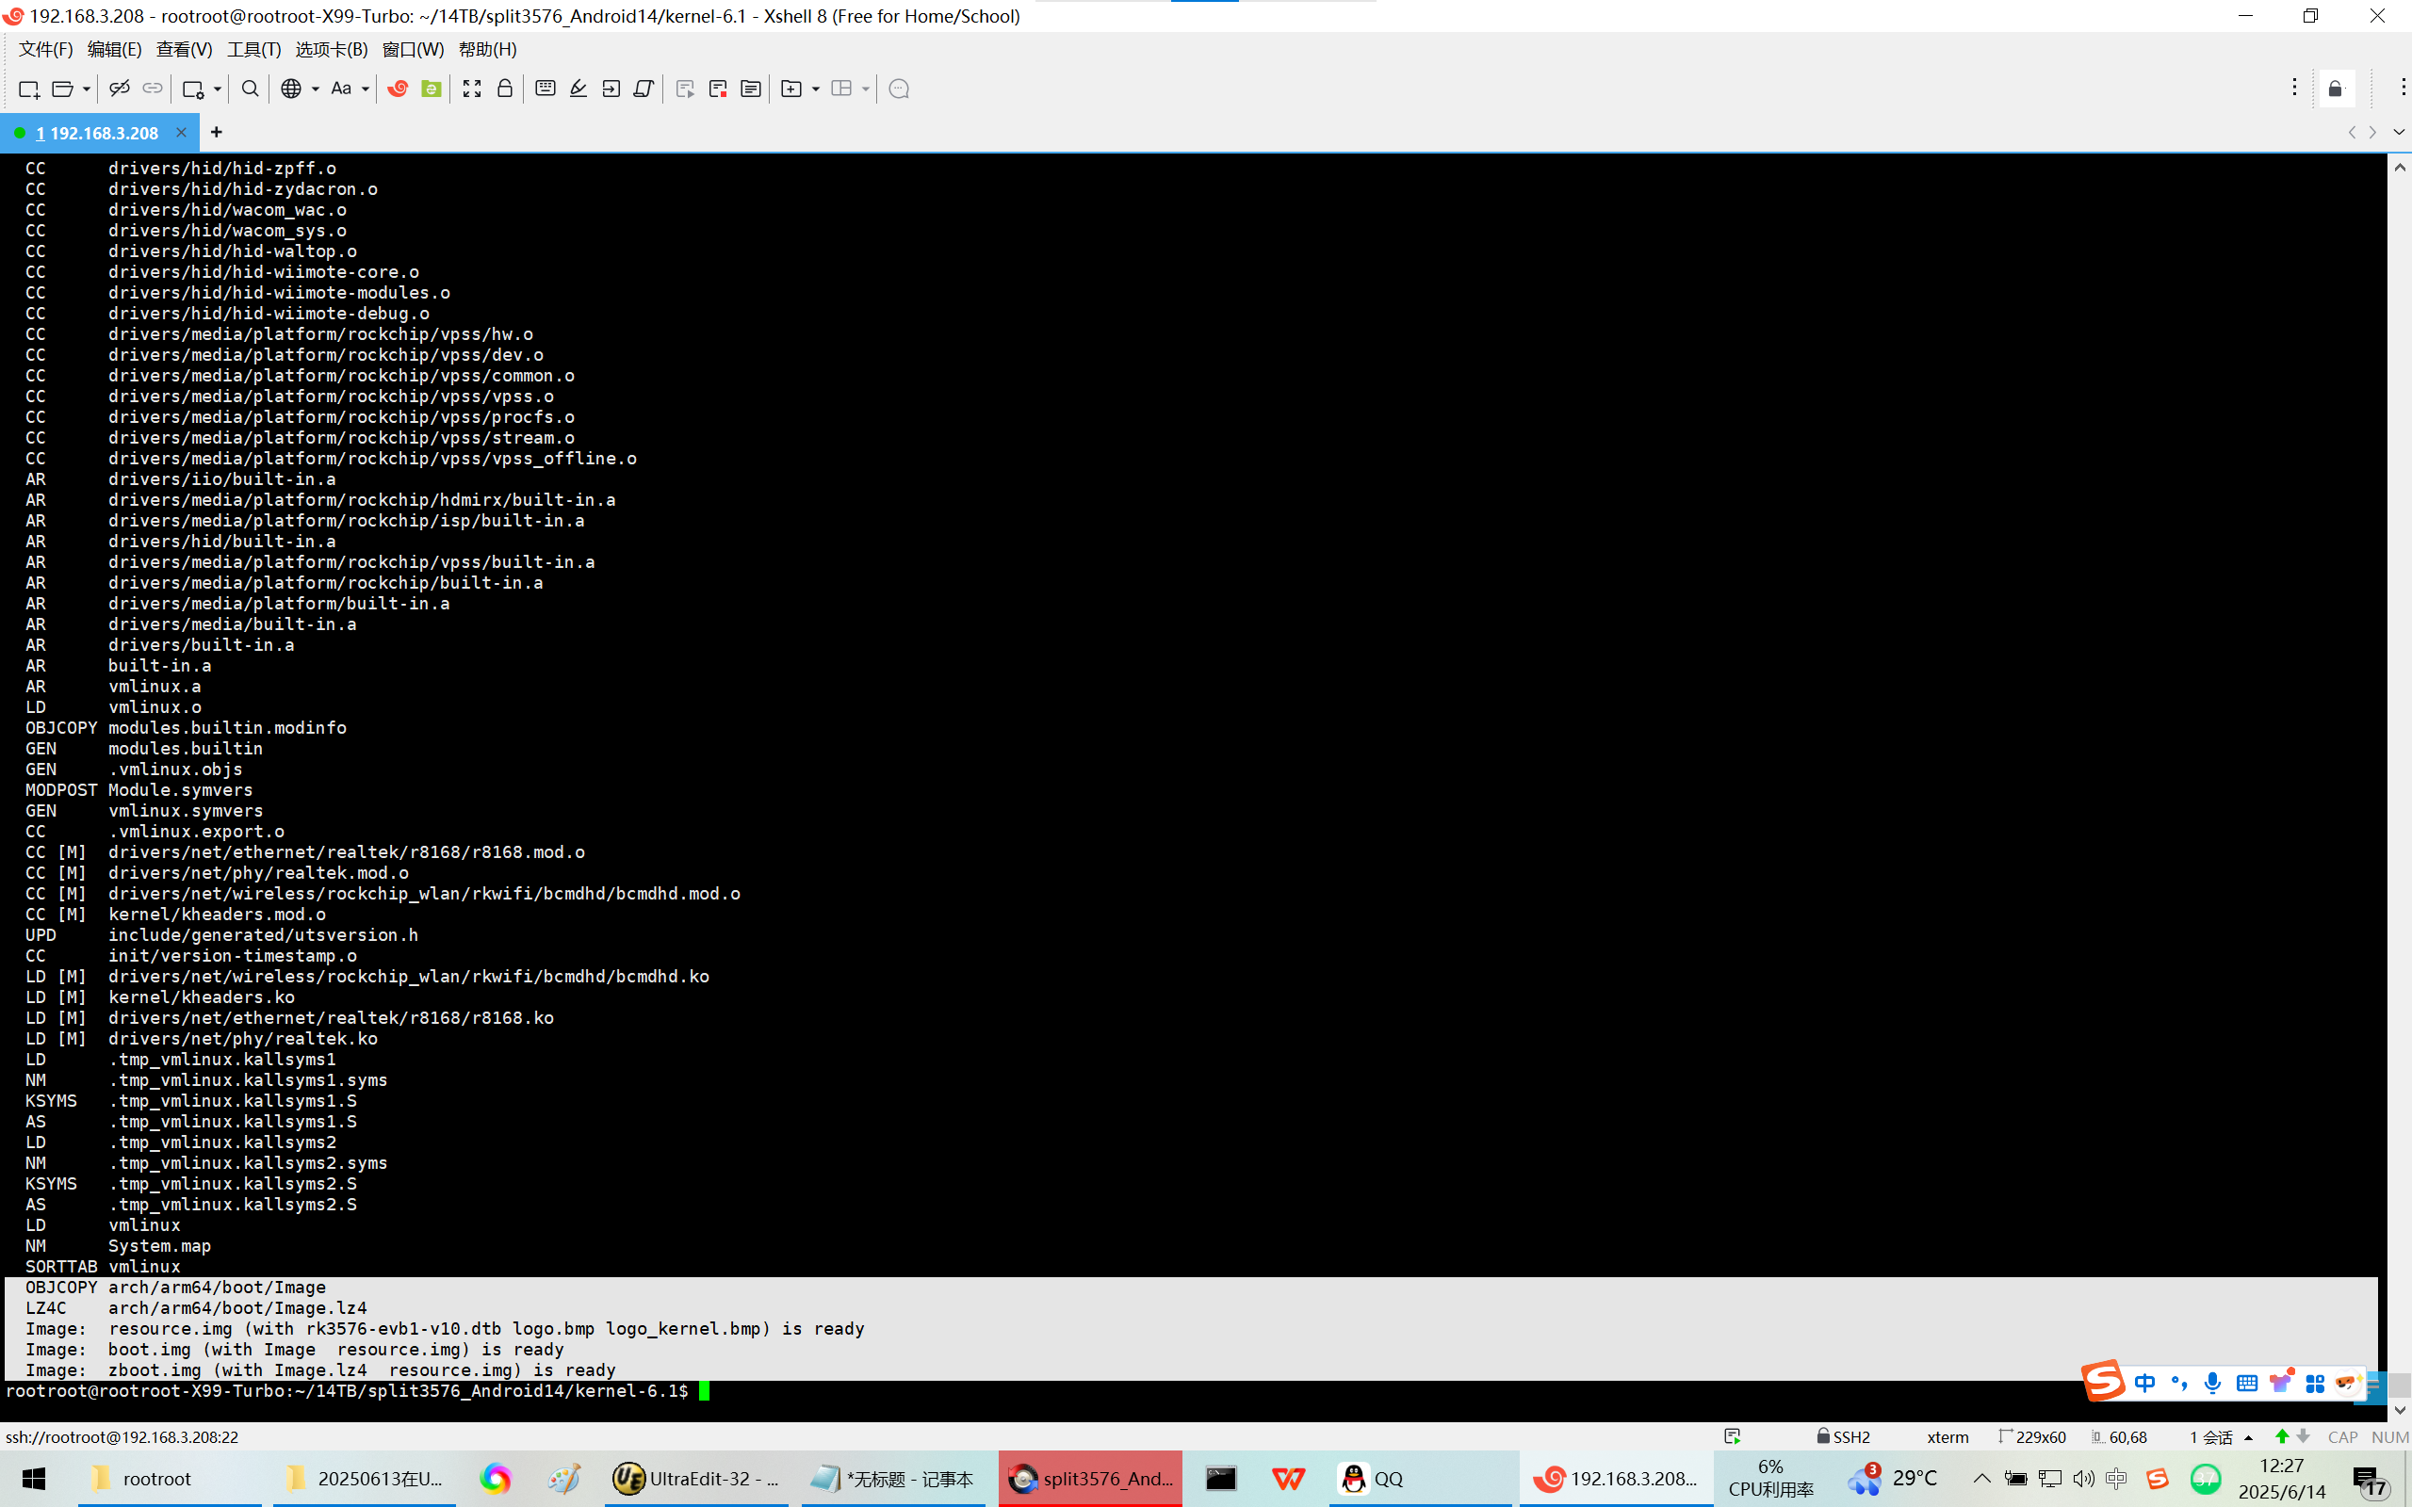The image size is (2412, 1507).
Task: Expand the font Aa dropdown arrow
Action: pyautogui.click(x=366, y=89)
